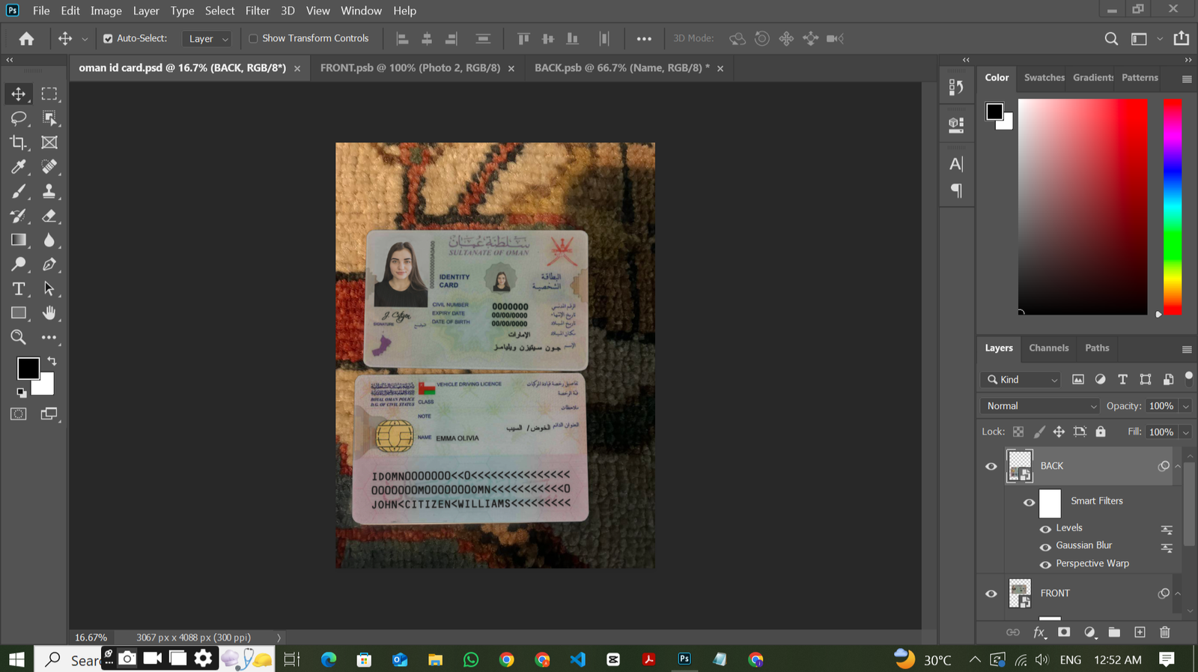Choose the Clone Stamp tool
The height and width of the screenshot is (672, 1198).
coord(49,191)
